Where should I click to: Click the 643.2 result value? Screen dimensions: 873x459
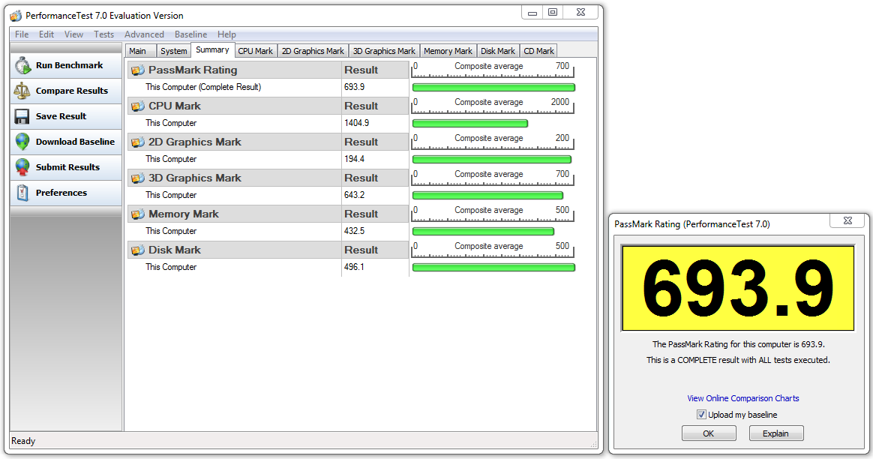tap(354, 195)
